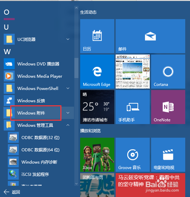Click the 播放和浏览 group title
Screen dimensions: 190x197
[x=90, y=131]
